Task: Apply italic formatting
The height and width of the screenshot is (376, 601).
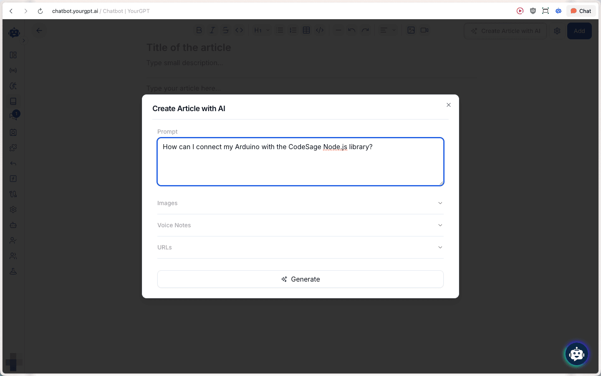Action: (212, 30)
